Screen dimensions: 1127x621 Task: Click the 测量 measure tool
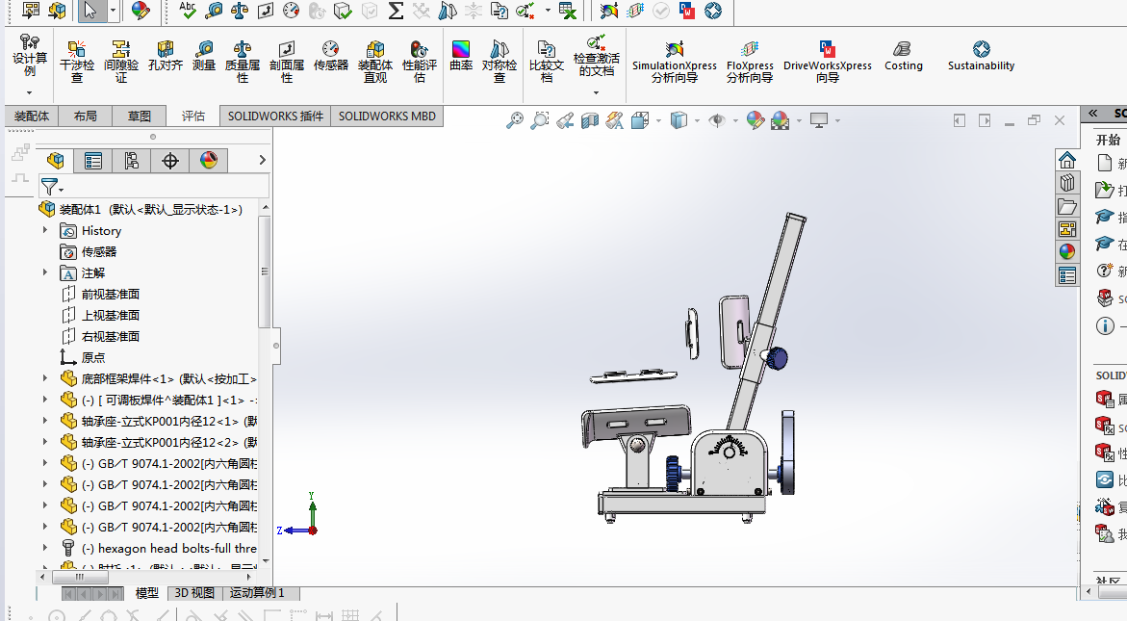coord(204,56)
